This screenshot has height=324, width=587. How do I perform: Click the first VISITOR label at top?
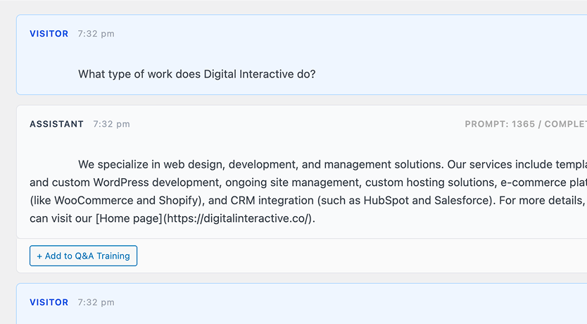click(49, 34)
